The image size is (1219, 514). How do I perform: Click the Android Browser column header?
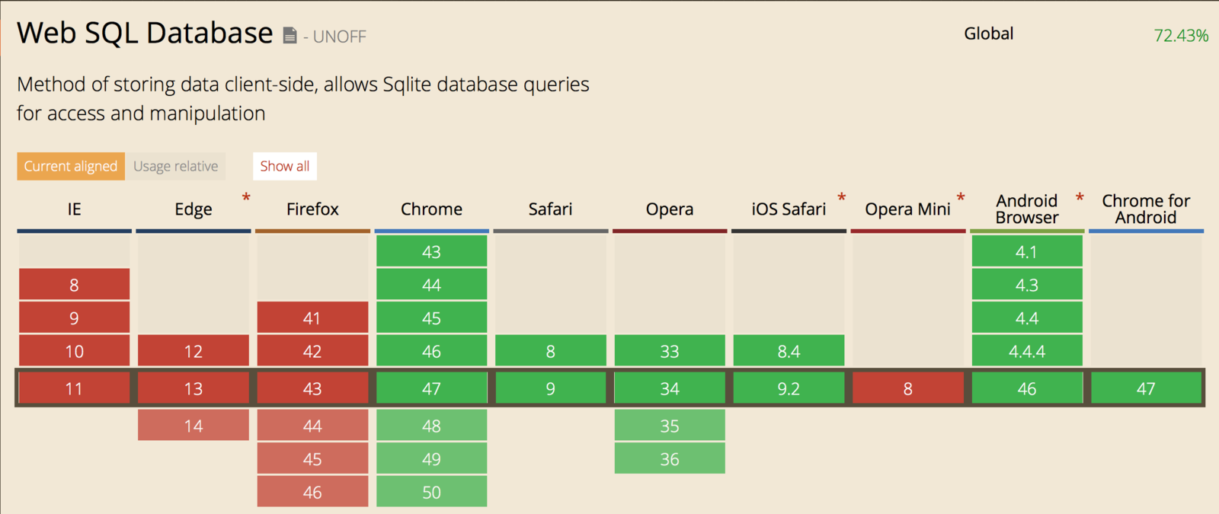1027,209
